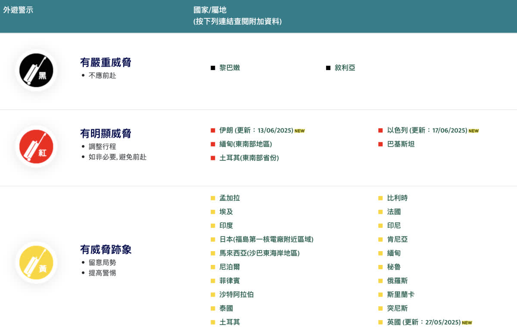Open 英國 (更新：27/05/2025) link
Image resolution: width=517 pixels, height=335 pixels.
pos(424,322)
